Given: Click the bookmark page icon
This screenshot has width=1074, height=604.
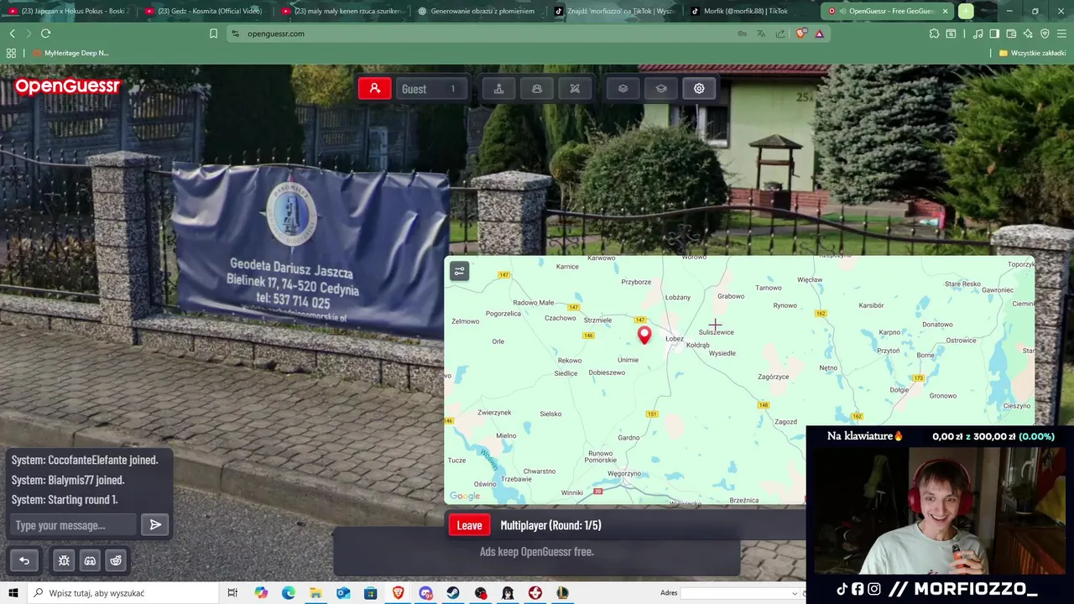Looking at the screenshot, I should click(x=213, y=34).
